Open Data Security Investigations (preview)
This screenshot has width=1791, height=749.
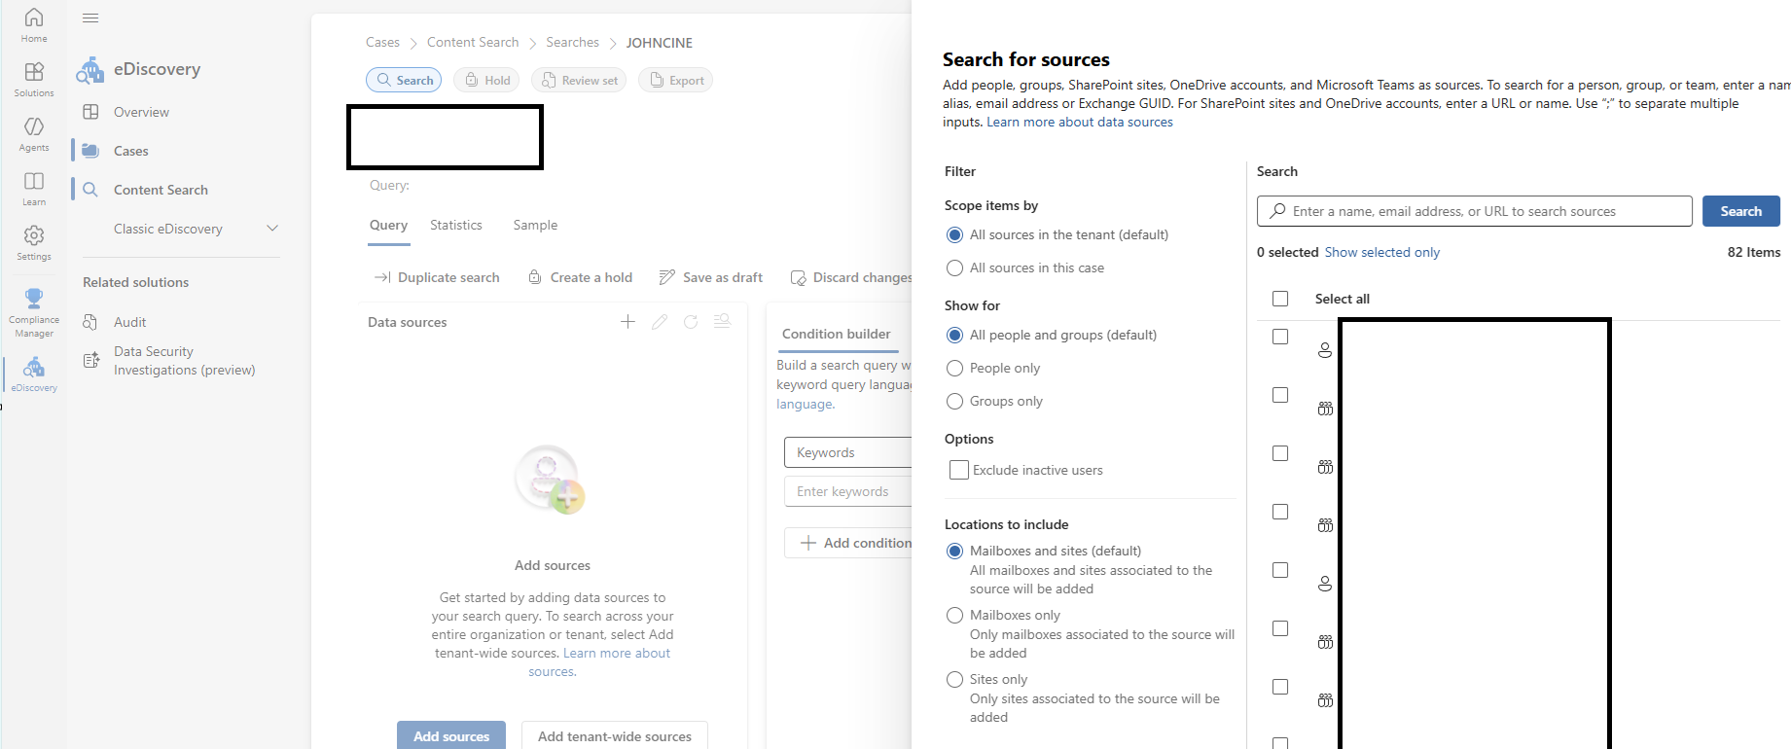coord(184,361)
